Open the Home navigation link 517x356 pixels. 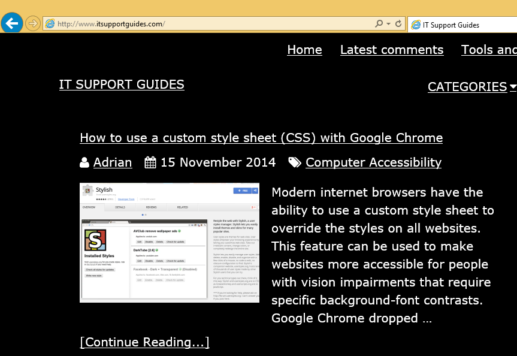305,50
